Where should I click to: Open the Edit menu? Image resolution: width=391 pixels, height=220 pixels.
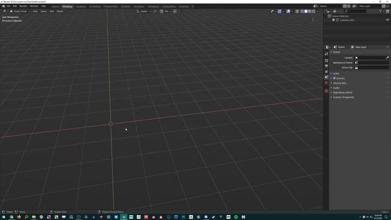15,6
